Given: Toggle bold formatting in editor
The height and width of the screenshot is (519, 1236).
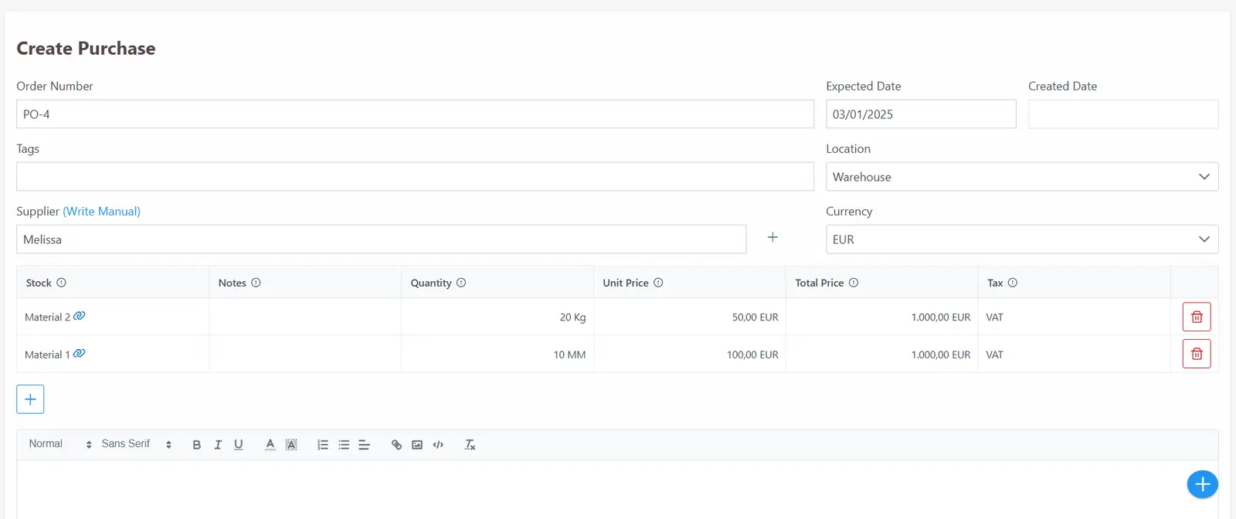Looking at the screenshot, I should tap(197, 445).
